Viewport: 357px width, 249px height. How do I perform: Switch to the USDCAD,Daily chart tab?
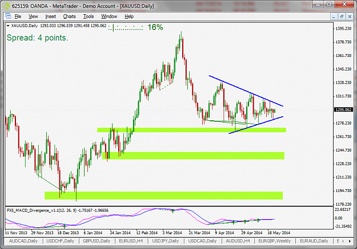[202, 241]
